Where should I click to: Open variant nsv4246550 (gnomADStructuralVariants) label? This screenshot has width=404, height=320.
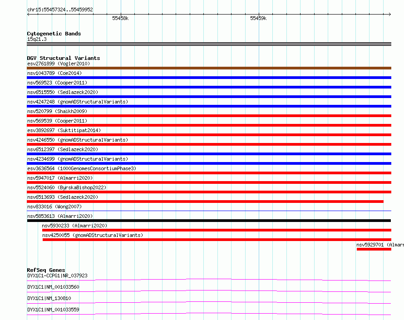pos(78,140)
